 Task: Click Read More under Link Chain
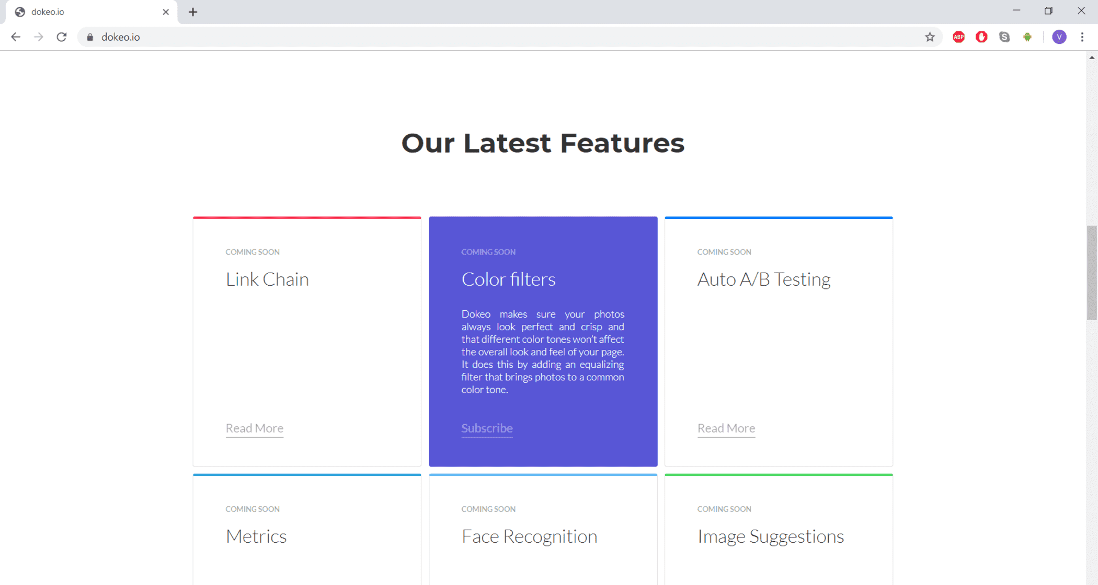coord(255,428)
